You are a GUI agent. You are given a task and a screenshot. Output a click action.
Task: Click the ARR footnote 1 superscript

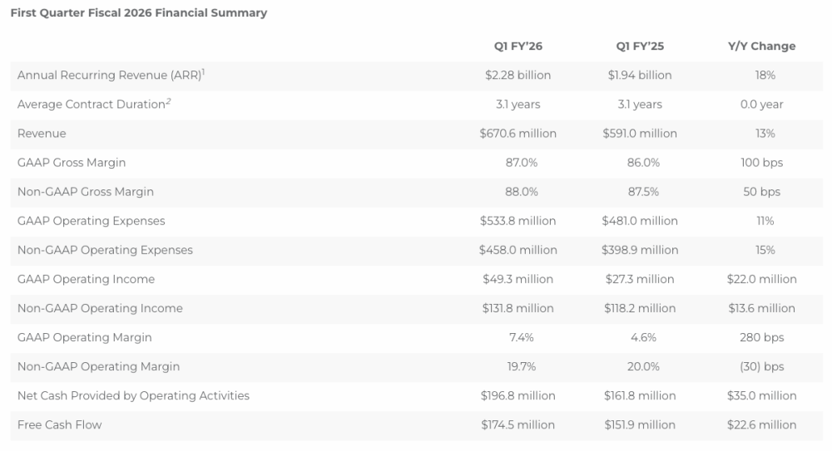pos(202,71)
